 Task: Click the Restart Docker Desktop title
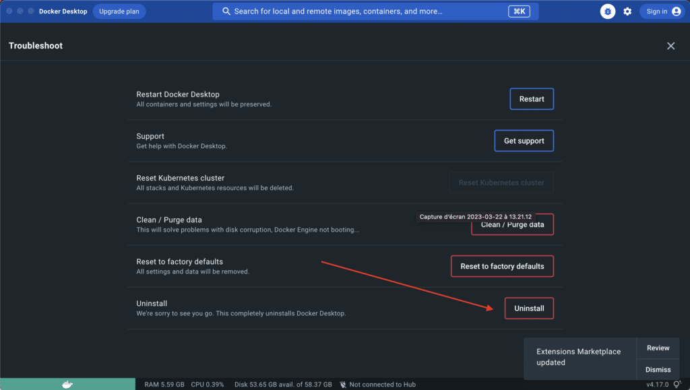pos(178,94)
